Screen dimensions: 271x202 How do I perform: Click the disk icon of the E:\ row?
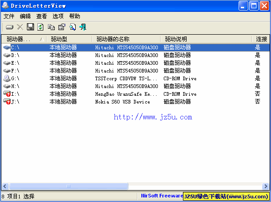(x=7, y=63)
